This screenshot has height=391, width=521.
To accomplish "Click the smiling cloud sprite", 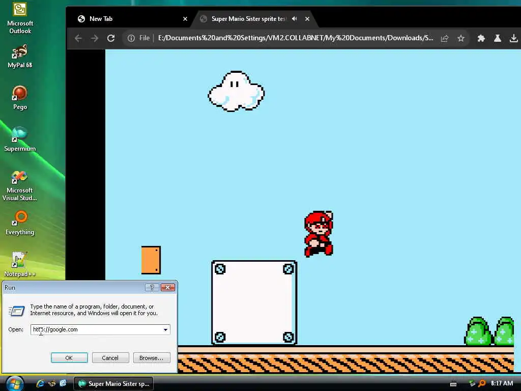I will [x=236, y=91].
